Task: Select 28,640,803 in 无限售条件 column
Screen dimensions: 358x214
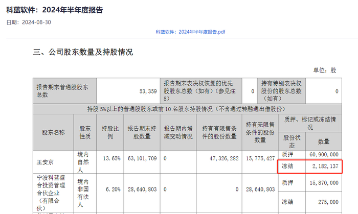Action: click(260, 189)
